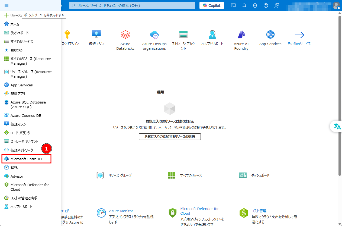Image resolution: width=342 pixels, height=226 pixels.
Task: Collapse the portal menu hamburger icon
Action: click(7, 5)
